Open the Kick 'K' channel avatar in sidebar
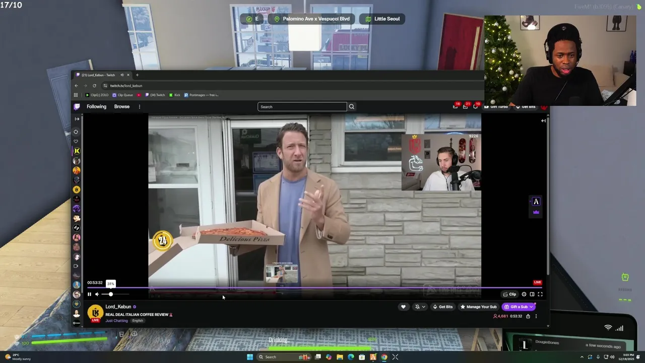This screenshot has height=363, width=645. tap(77, 151)
